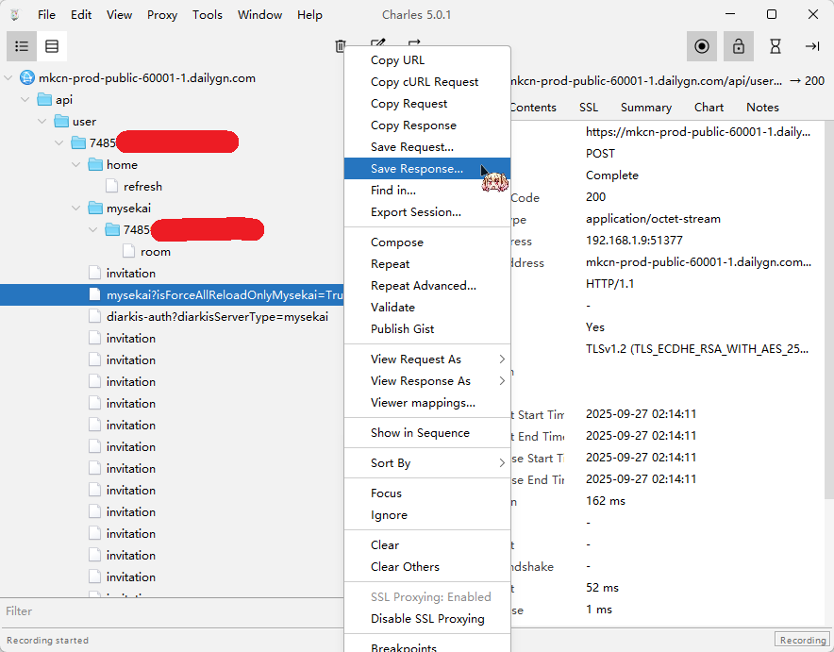Image resolution: width=834 pixels, height=652 pixels.
Task: Click the api folder icon
Action: [44, 100]
